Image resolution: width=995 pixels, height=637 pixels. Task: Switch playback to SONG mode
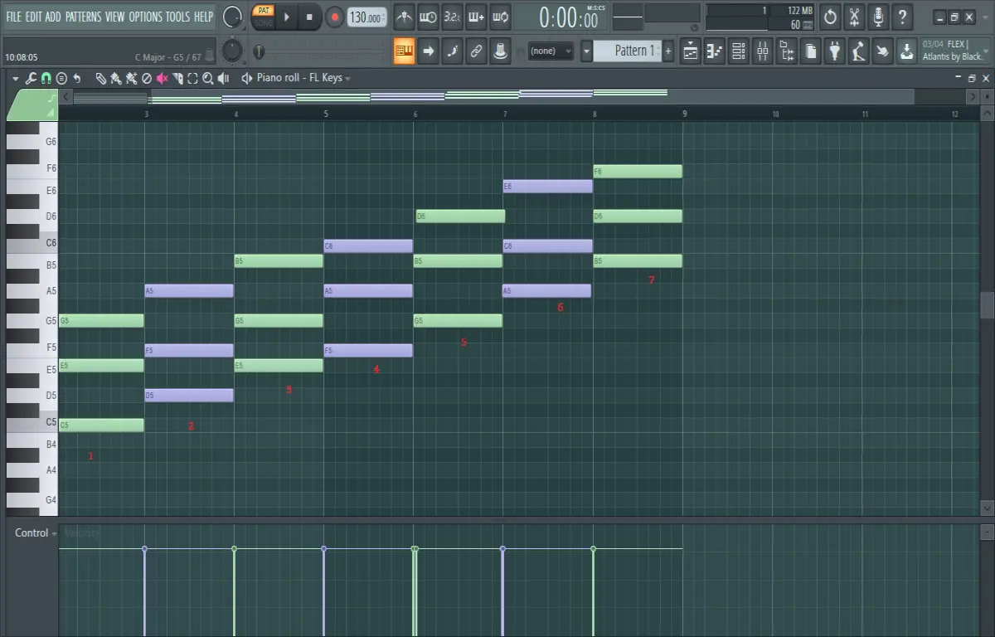264,23
